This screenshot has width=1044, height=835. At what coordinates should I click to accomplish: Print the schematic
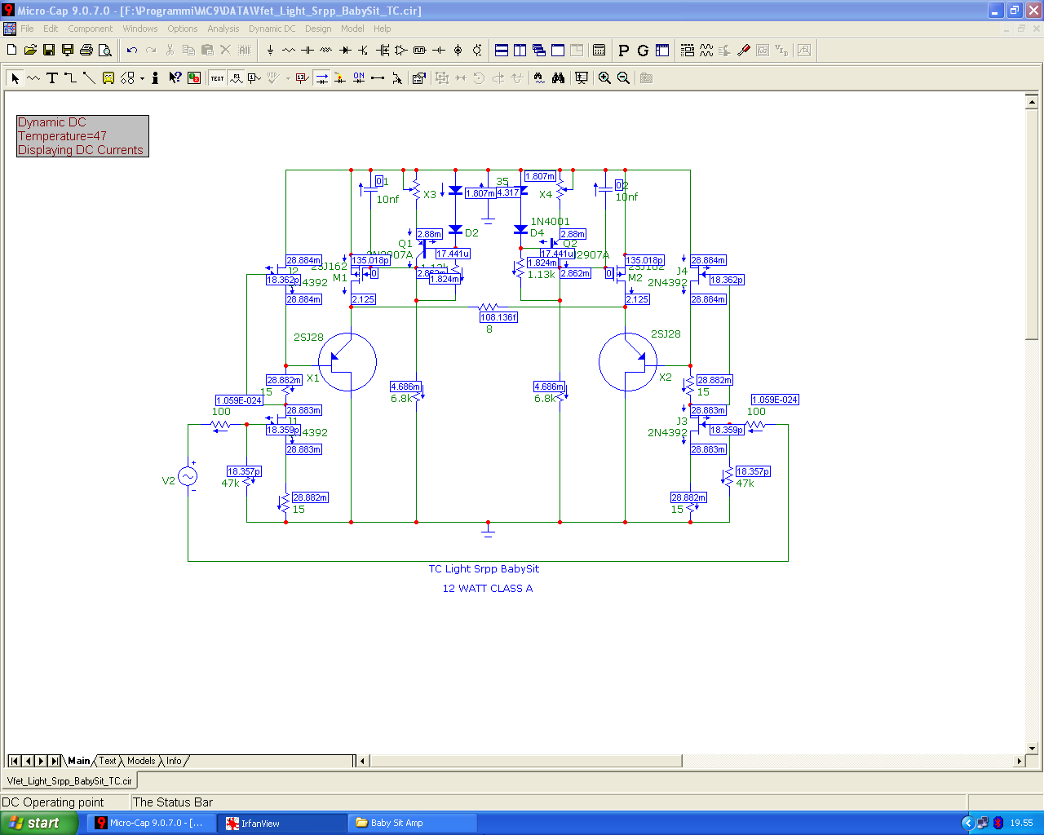(86, 51)
